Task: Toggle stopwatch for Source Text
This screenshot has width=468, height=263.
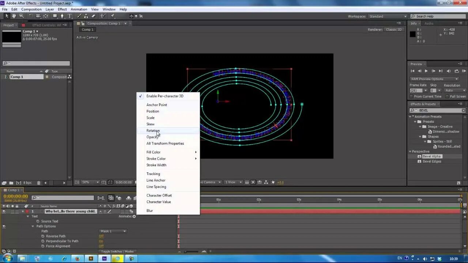Action: pyautogui.click(x=38, y=221)
